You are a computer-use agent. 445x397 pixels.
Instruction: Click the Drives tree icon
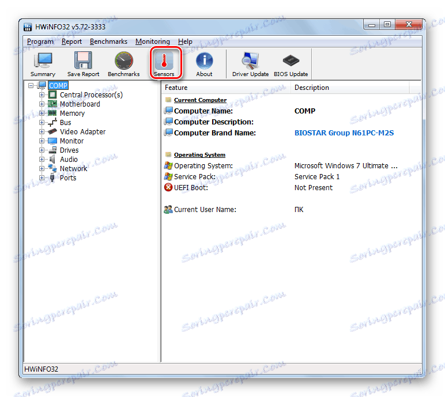point(52,150)
